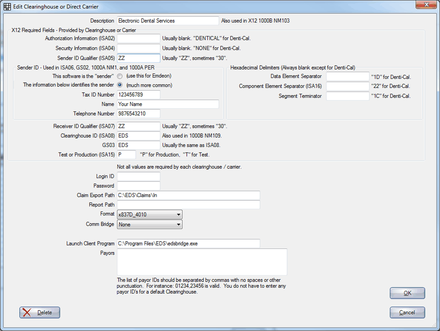Screen dimensions: 440x331
Task: Click the window grid icon in title bar
Action: point(7,7)
